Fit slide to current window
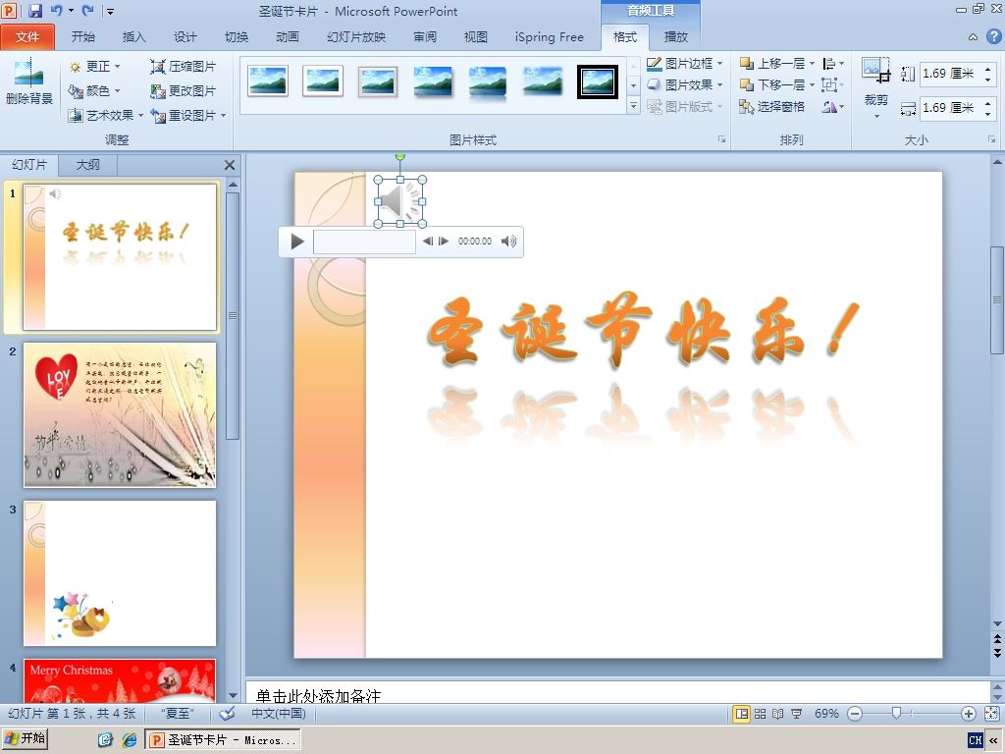Screen dimensions: 1005x754 point(991,714)
